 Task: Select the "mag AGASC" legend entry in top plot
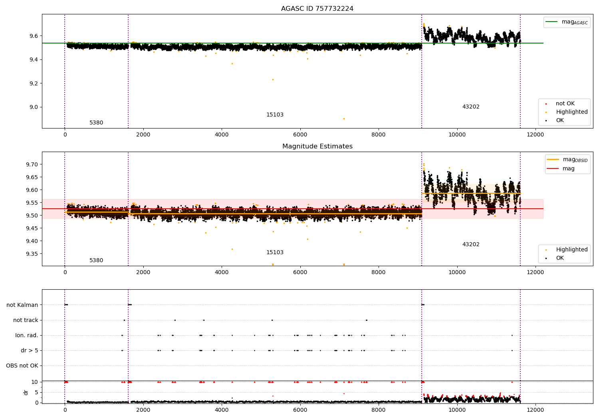567,22
